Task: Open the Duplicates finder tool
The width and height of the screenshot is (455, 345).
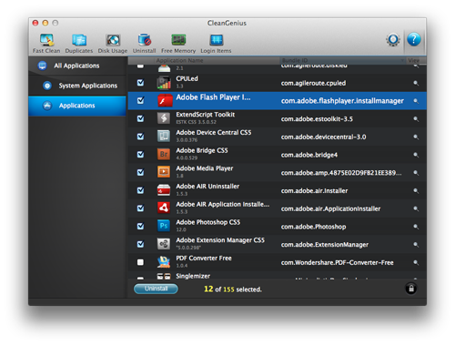Action: pos(79,44)
